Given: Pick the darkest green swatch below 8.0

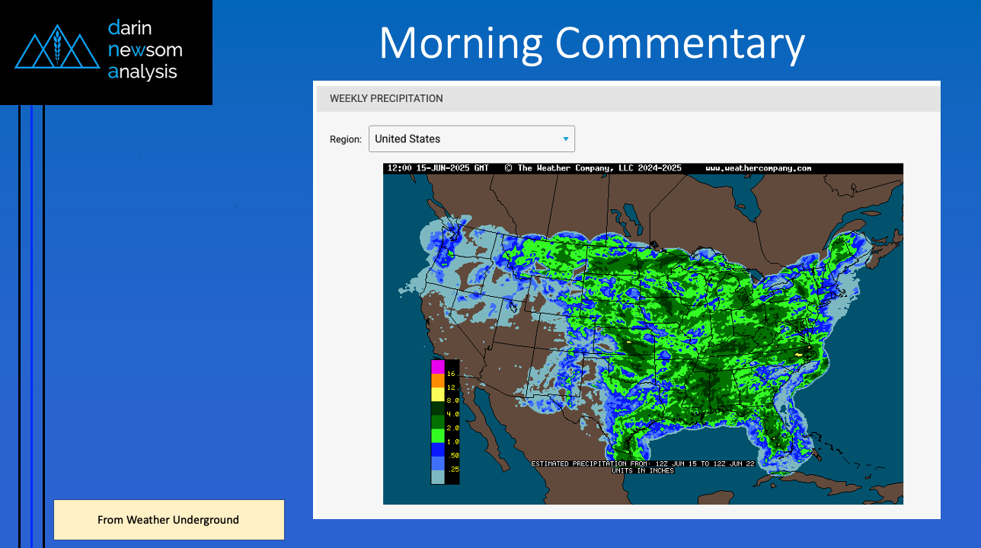Looking at the screenshot, I should point(437,408).
